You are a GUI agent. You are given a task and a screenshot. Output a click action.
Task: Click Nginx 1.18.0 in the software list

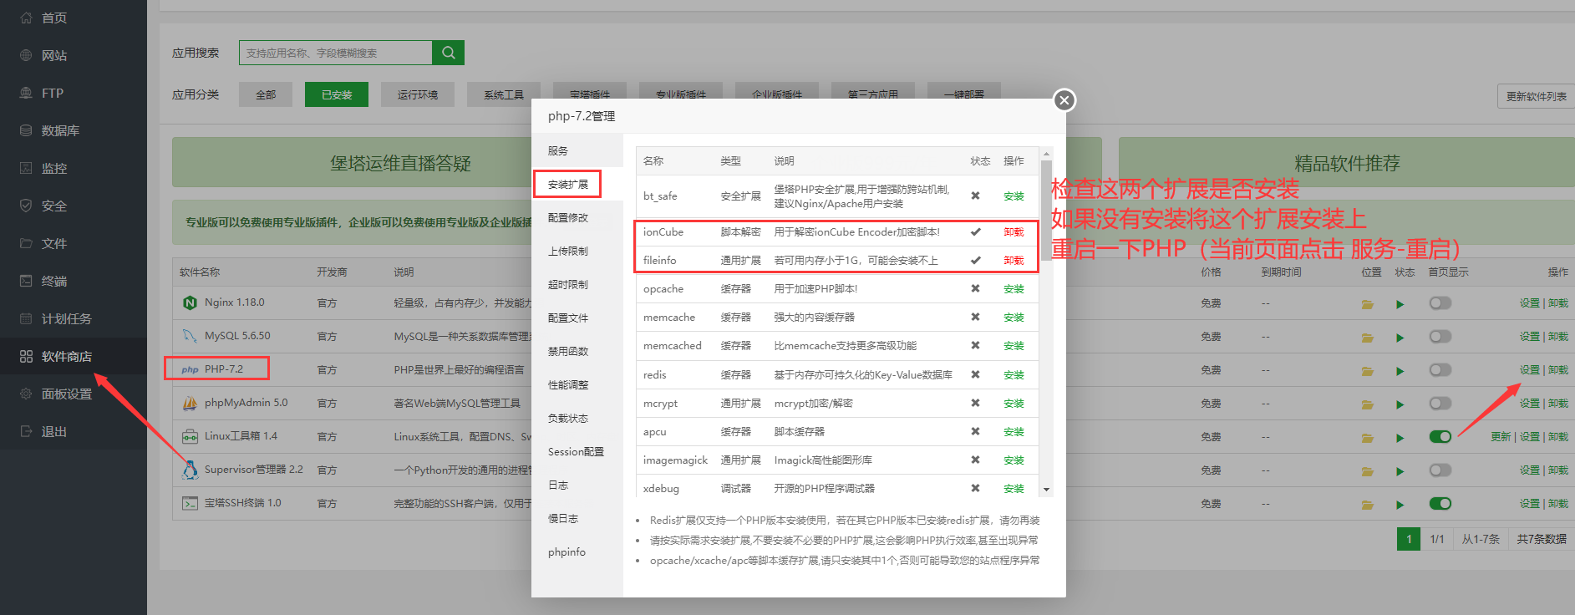234,302
